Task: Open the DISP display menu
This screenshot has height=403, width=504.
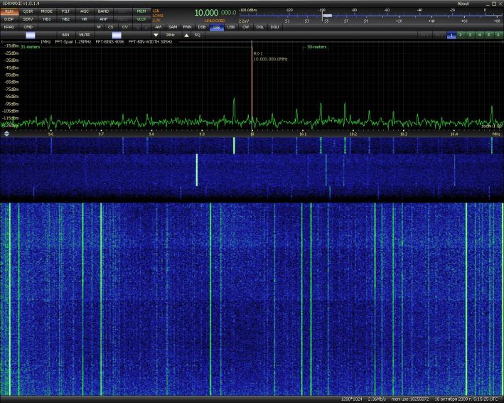Action: click(x=9, y=19)
